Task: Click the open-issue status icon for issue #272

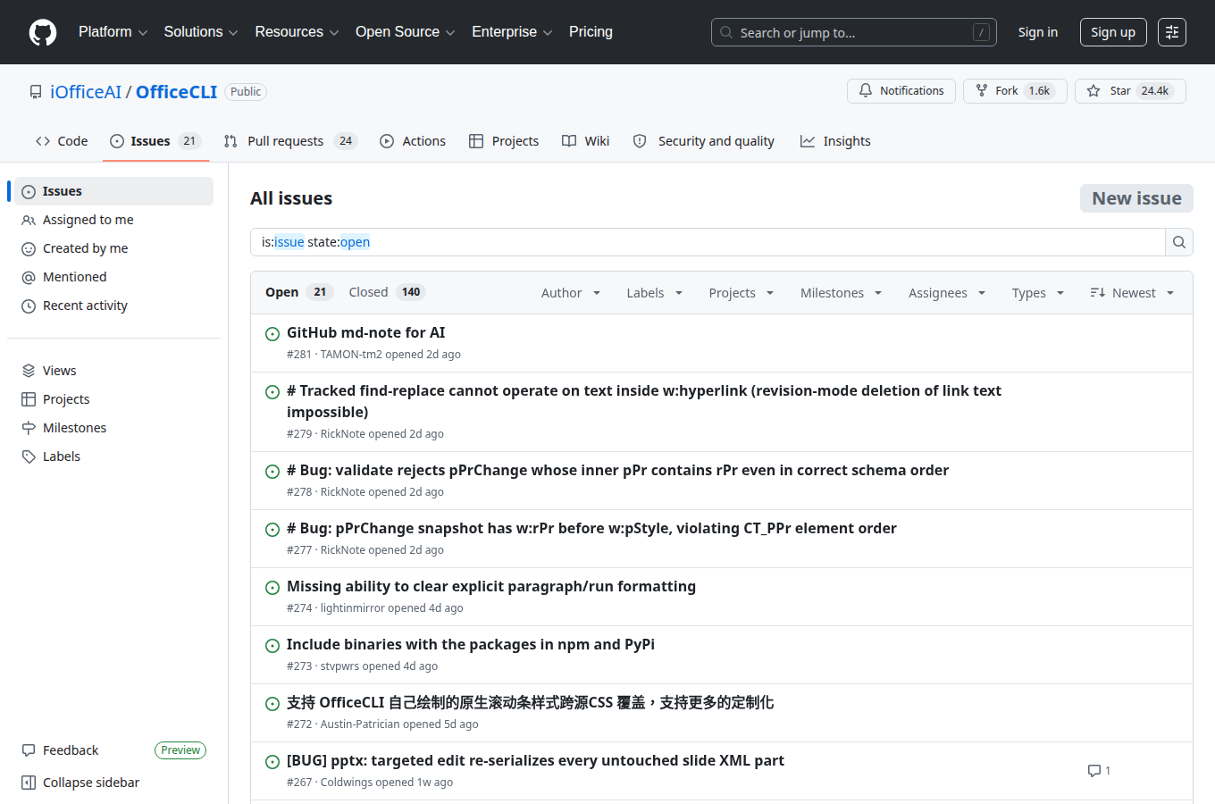Action: [x=272, y=704]
